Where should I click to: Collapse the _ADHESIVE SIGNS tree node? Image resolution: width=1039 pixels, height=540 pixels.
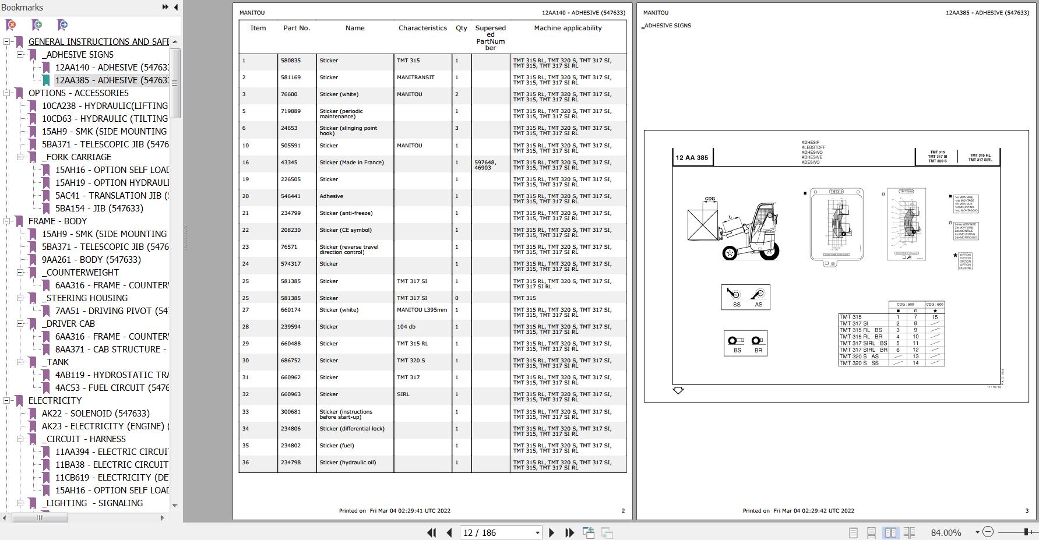[x=20, y=54]
